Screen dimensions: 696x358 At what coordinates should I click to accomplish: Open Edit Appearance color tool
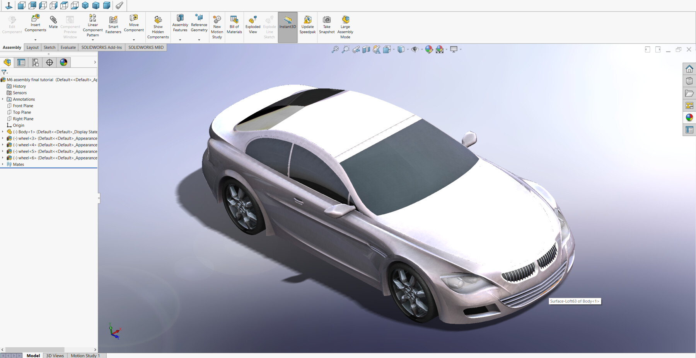[428, 49]
